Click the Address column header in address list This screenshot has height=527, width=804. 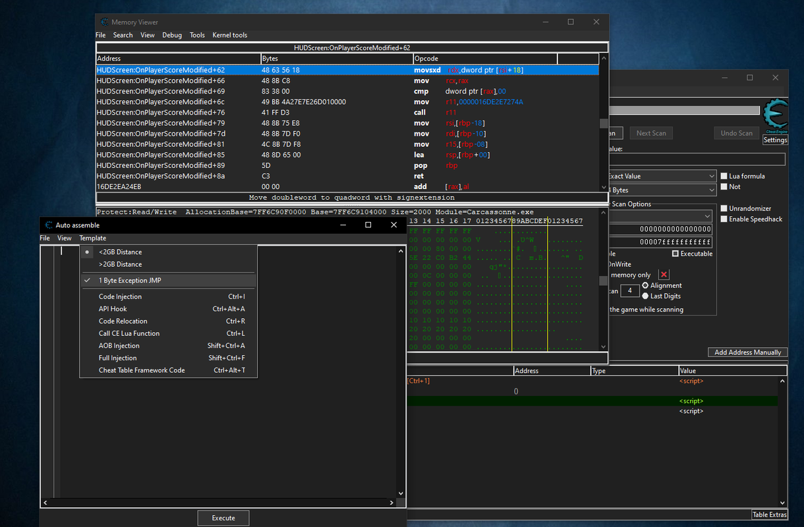(552, 371)
